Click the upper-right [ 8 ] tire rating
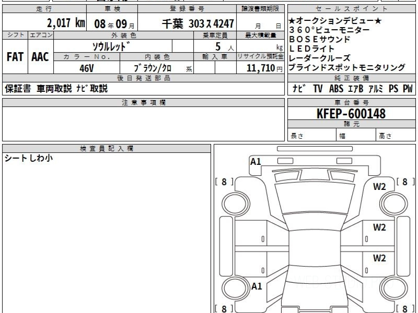Viewport: 418px width, 313px height. pyautogui.click(x=405, y=182)
